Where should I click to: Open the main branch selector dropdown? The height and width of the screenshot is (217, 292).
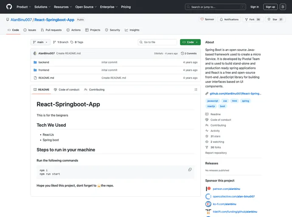coord(40,42)
